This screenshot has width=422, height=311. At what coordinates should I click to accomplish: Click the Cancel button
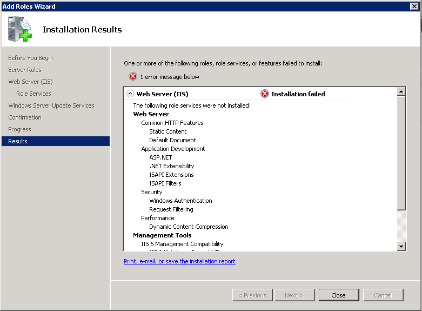pyautogui.click(x=383, y=295)
